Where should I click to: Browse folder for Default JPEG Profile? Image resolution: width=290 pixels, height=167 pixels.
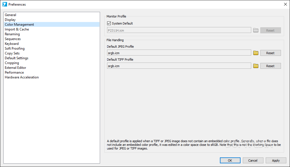(x=256, y=53)
